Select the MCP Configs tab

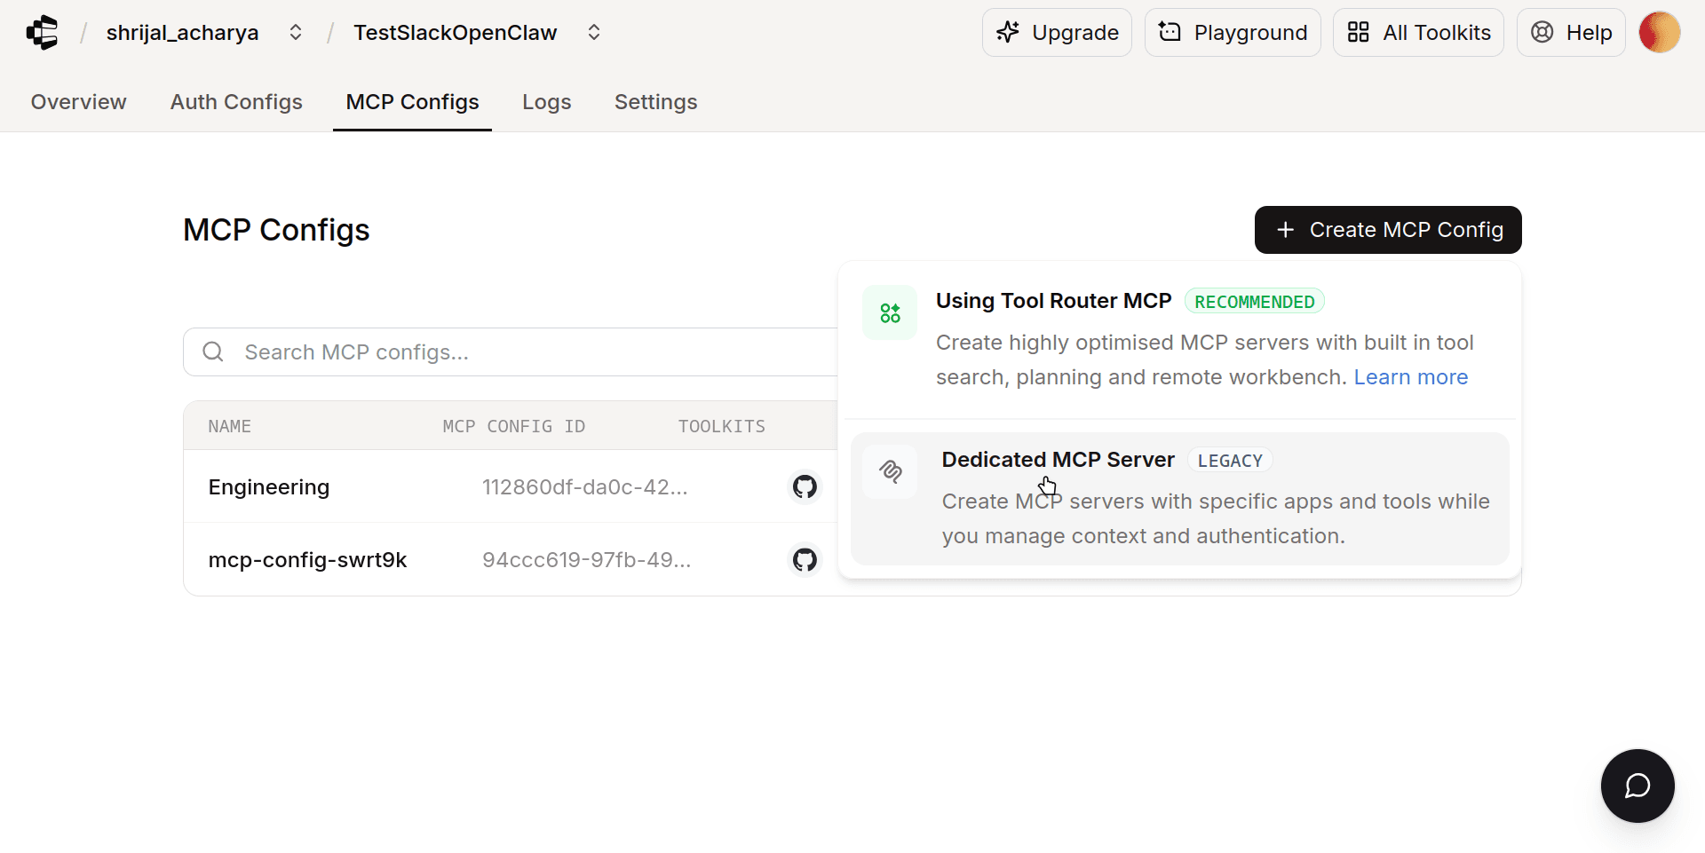click(412, 102)
